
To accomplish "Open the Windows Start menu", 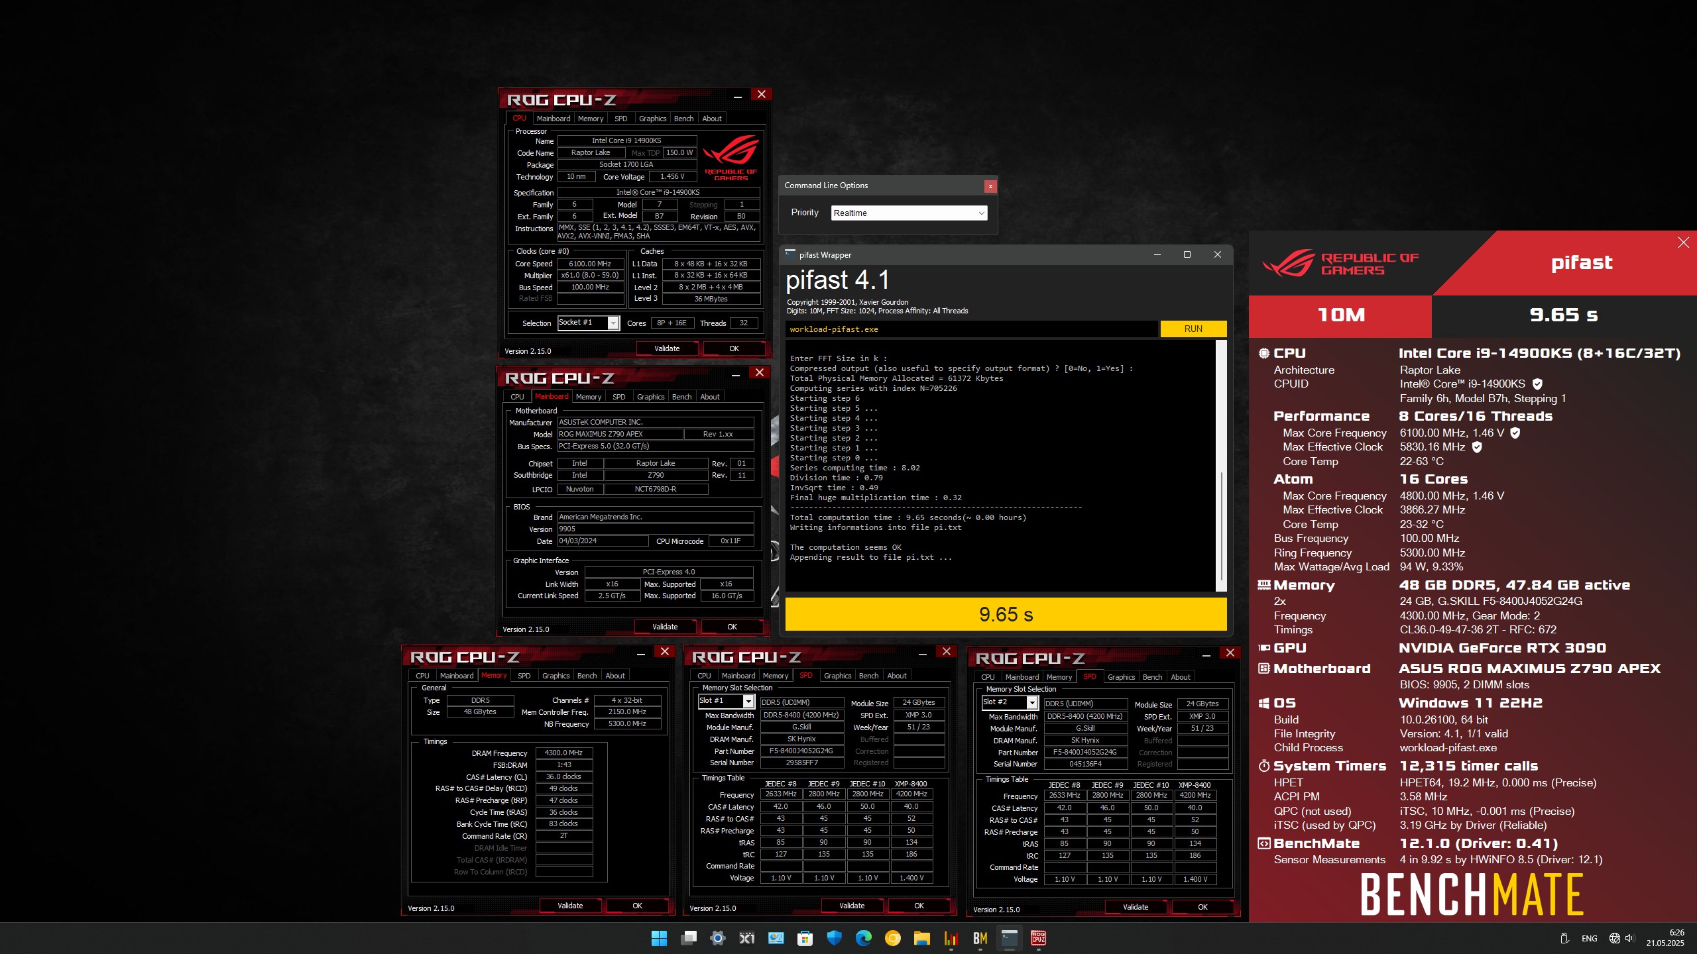I will pyautogui.click(x=659, y=938).
